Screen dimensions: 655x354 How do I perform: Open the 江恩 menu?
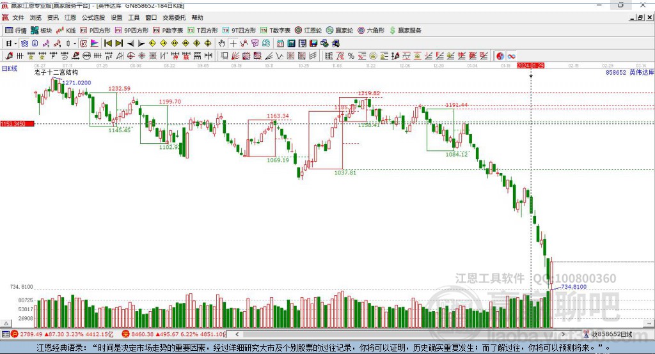(x=70, y=17)
